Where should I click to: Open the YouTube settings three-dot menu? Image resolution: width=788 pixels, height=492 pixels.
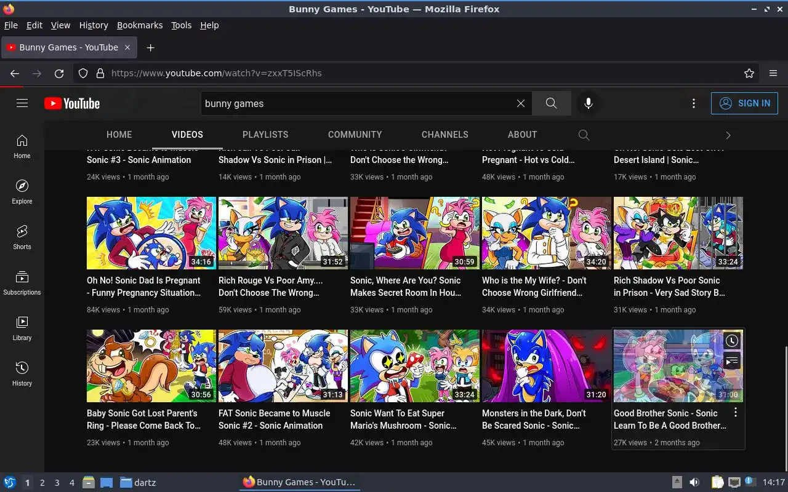pos(694,103)
